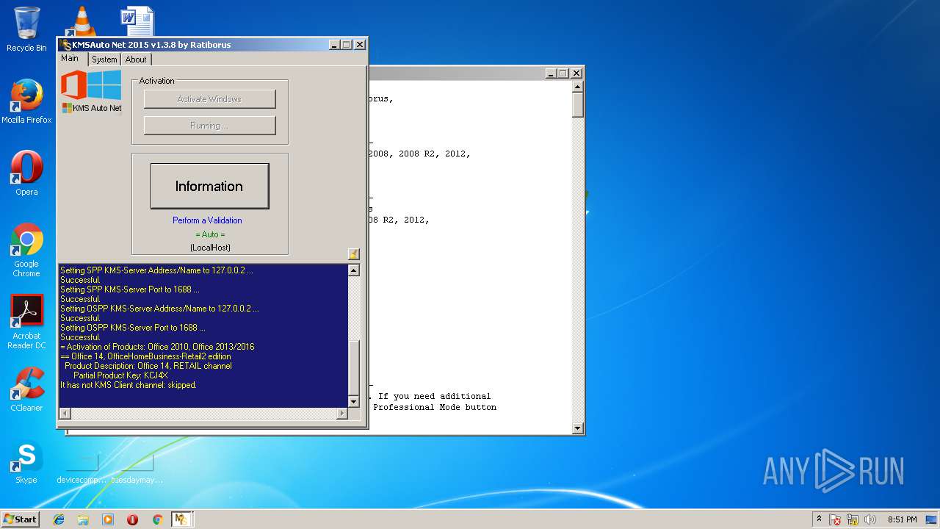
Task: Launch Google Chrome from desktop
Action: 26,250
